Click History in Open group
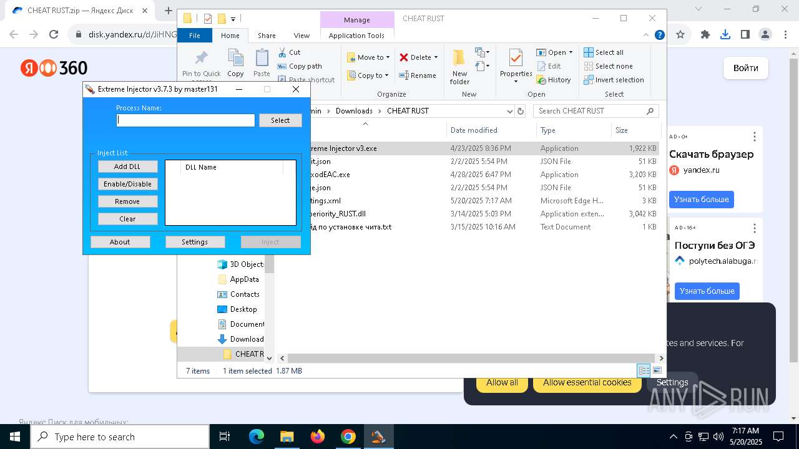Viewport: 799px width, 449px height. pos(554,80)
